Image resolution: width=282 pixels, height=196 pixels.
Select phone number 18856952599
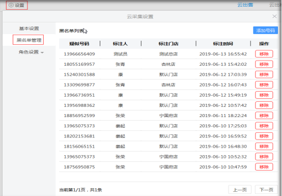pos(79,116)
